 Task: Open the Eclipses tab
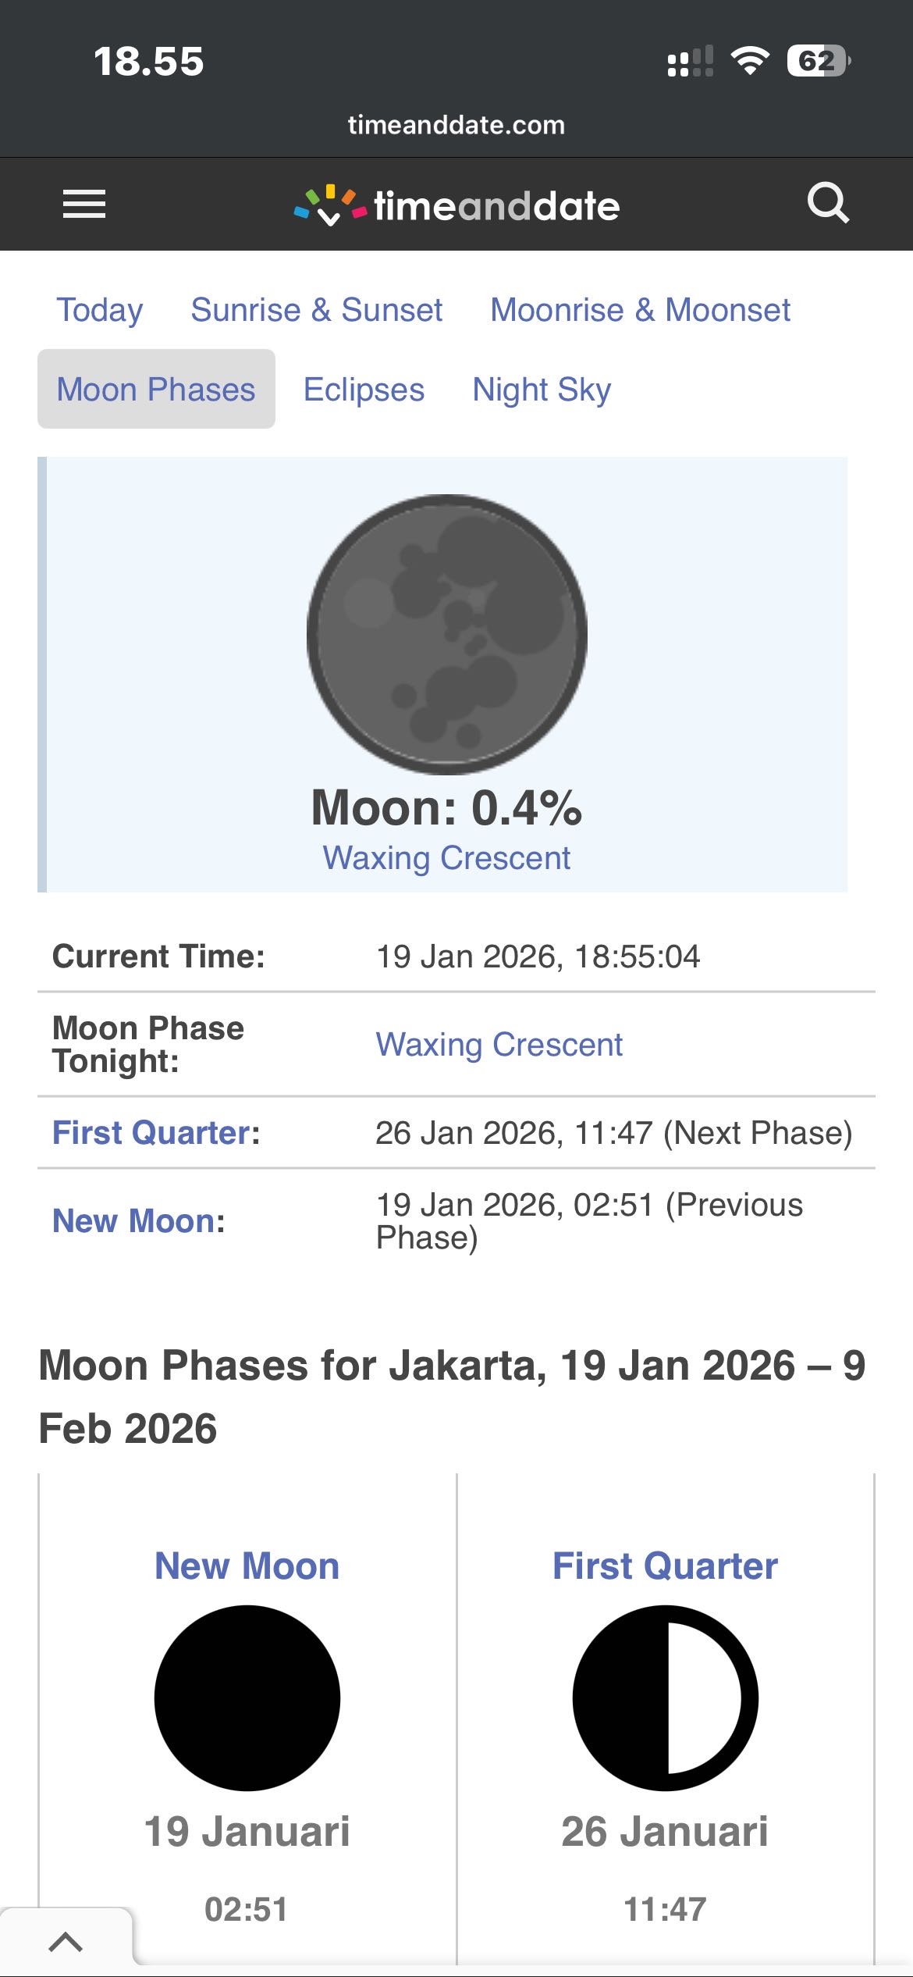tap(364, 389)
